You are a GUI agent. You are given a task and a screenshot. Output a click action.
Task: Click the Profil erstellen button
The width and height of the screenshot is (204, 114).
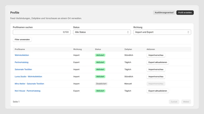click(x=185, y=12)
